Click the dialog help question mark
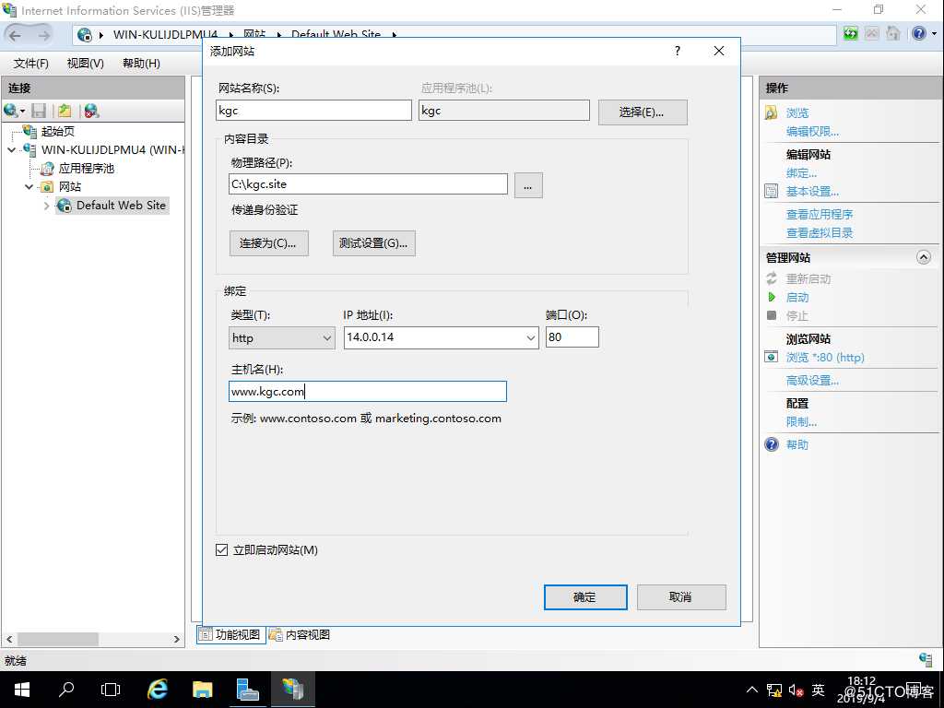Screen dimensions: 944x708 [678, 52]
